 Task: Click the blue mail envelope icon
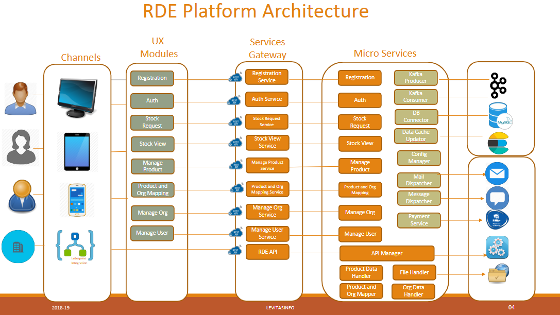(x=497, y=173)
